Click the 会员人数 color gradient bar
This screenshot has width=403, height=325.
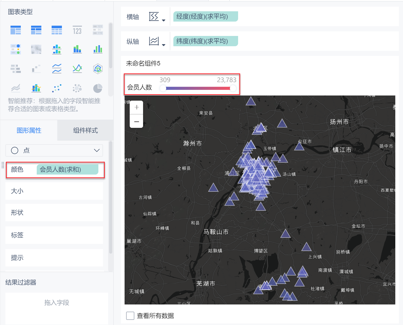[198, 88]
